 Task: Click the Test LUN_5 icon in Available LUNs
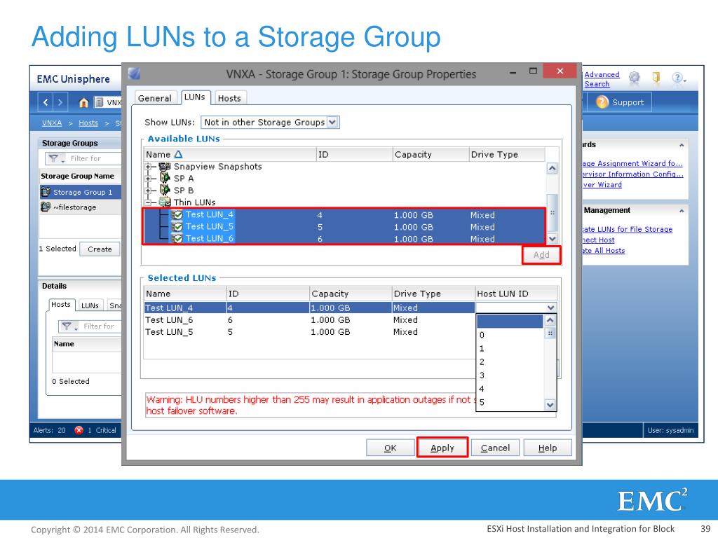point(177,226)
